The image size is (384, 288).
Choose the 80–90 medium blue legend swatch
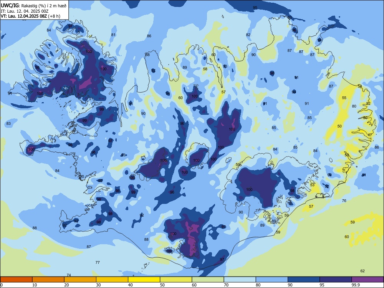coord(272,280)
